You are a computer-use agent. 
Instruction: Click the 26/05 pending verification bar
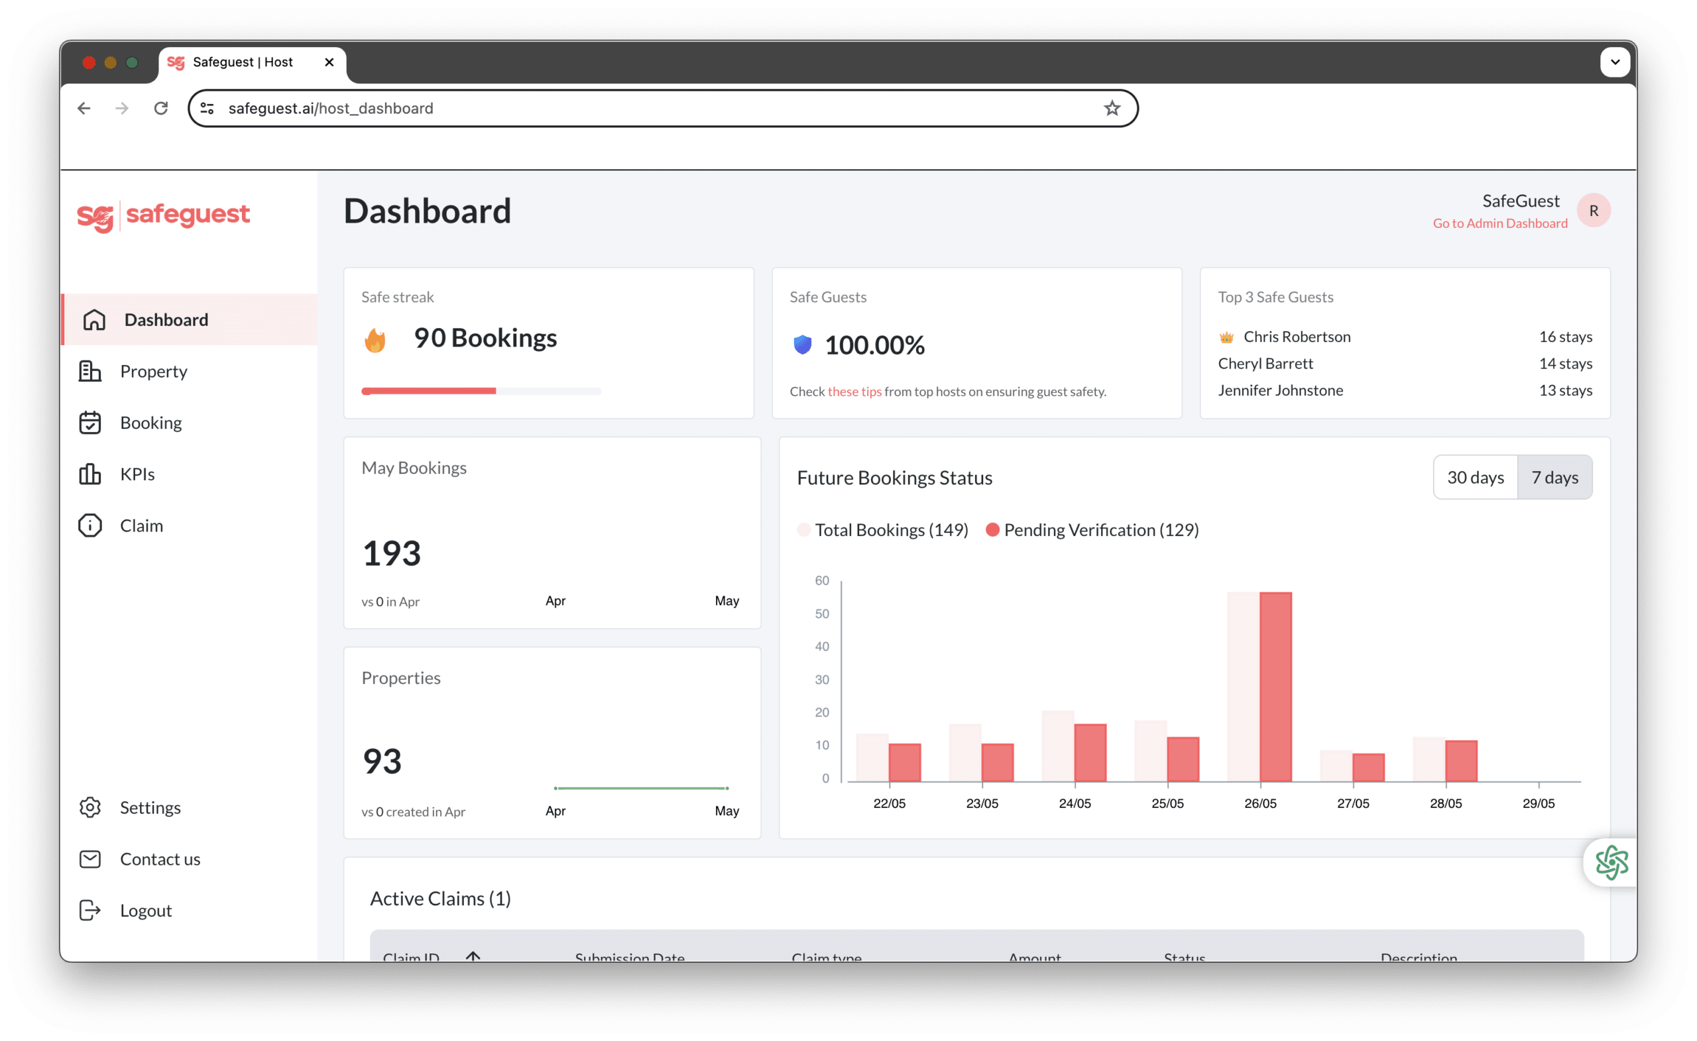coord(1275,686)
